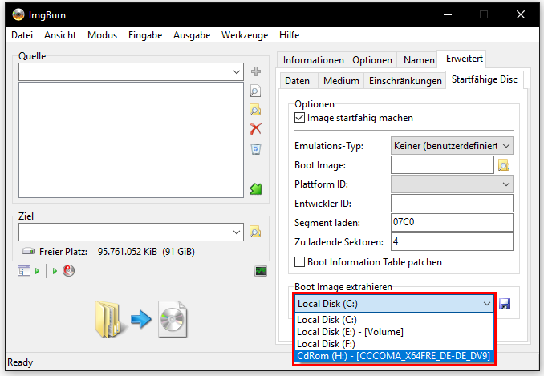Select Local Disk (E:) - [Volume]
The height and width of the screenshot is (376, 544).
394,332
